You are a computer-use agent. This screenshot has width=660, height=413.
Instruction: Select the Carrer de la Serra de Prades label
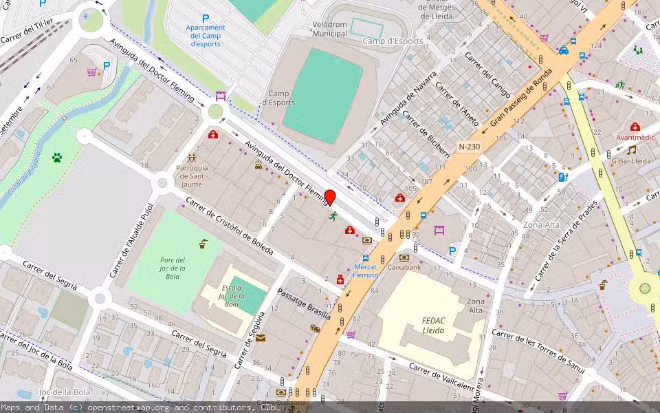pos(566,241)
